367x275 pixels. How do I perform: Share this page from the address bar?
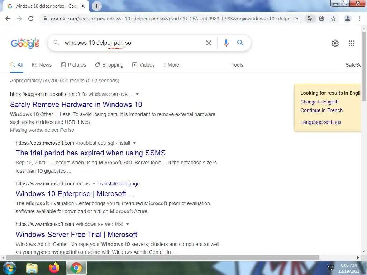pyautogui.click(x=322, y=19)
